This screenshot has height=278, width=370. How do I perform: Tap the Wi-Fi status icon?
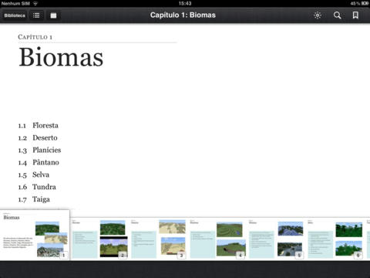(x=35, y=4)
